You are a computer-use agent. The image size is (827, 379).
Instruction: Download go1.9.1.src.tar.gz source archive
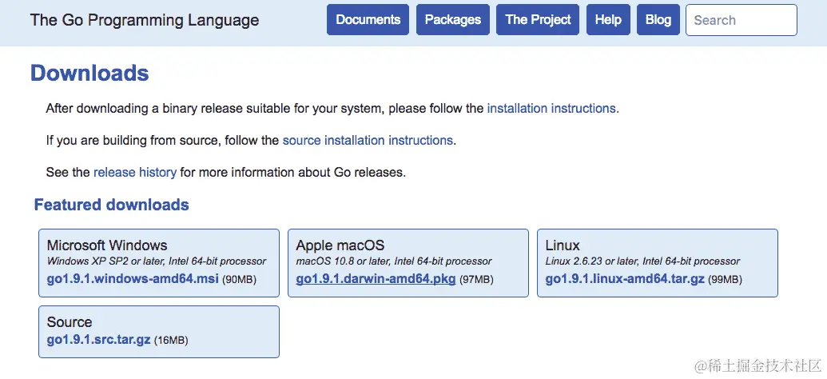(98, 340)
